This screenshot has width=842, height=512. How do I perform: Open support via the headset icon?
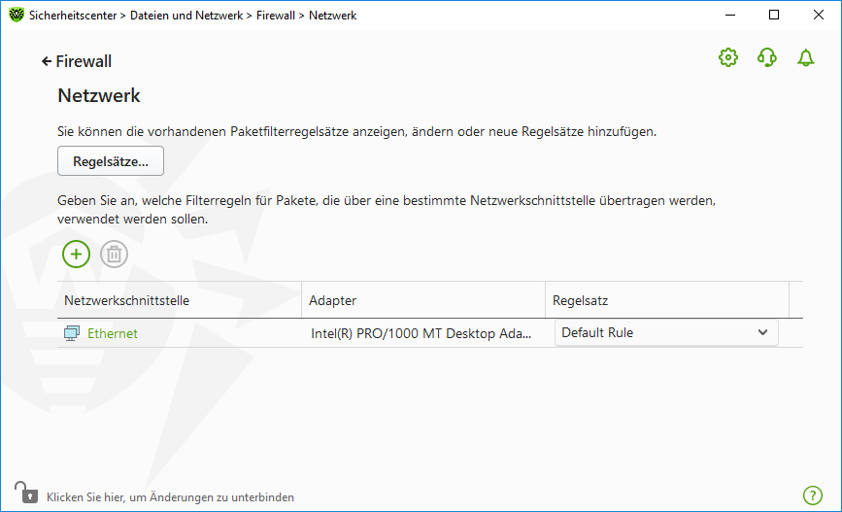point(767,58)
